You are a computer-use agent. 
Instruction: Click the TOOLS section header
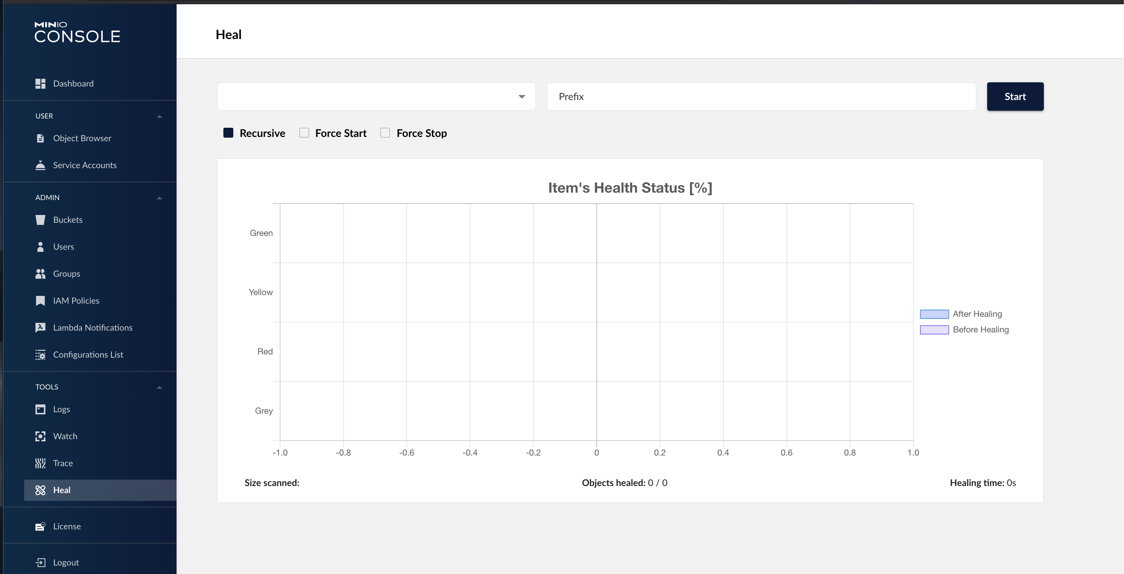click(x=47, y=387)
